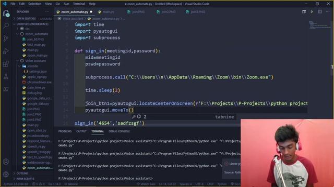334x187 pixels.
Task: Switch to the join.PNG editor tab
Action: [138, 12]
